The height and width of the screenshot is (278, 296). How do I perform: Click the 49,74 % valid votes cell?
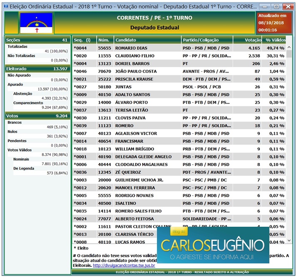click(274, 48)
